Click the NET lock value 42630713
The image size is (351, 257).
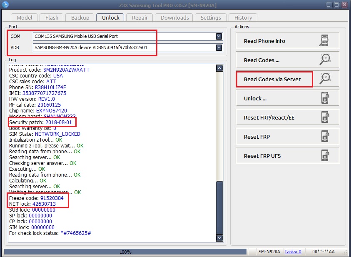[x=44, y=204]
